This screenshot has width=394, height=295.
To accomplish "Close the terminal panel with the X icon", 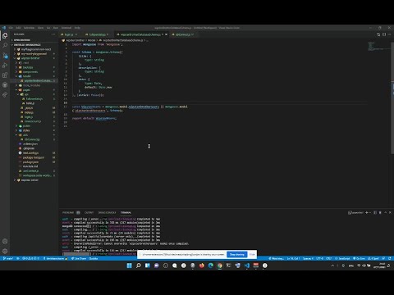I will pos(390,212).
